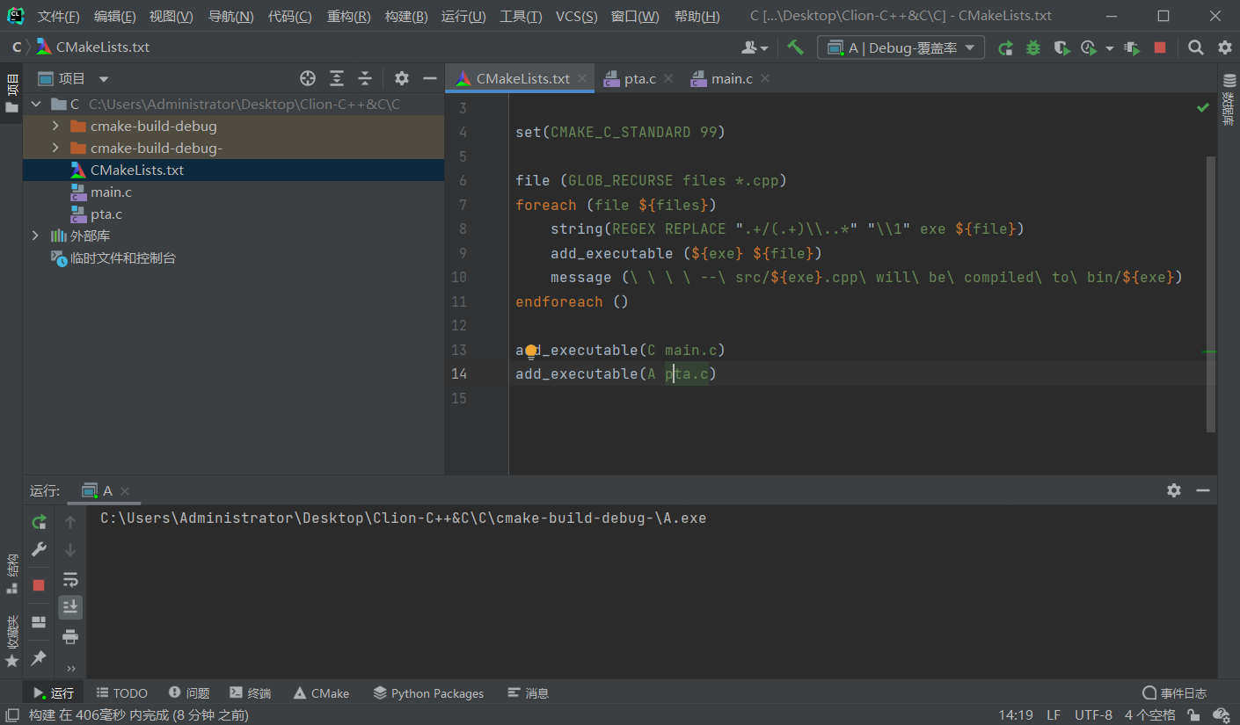Print the Run console output
Viewport: 1240px width, 725px height.
(70, 636)
